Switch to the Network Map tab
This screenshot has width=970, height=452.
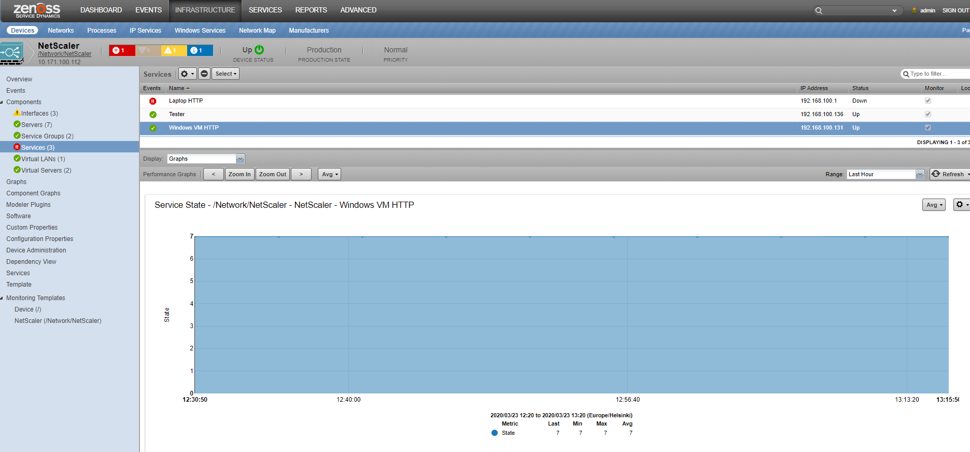coord(257,31)
